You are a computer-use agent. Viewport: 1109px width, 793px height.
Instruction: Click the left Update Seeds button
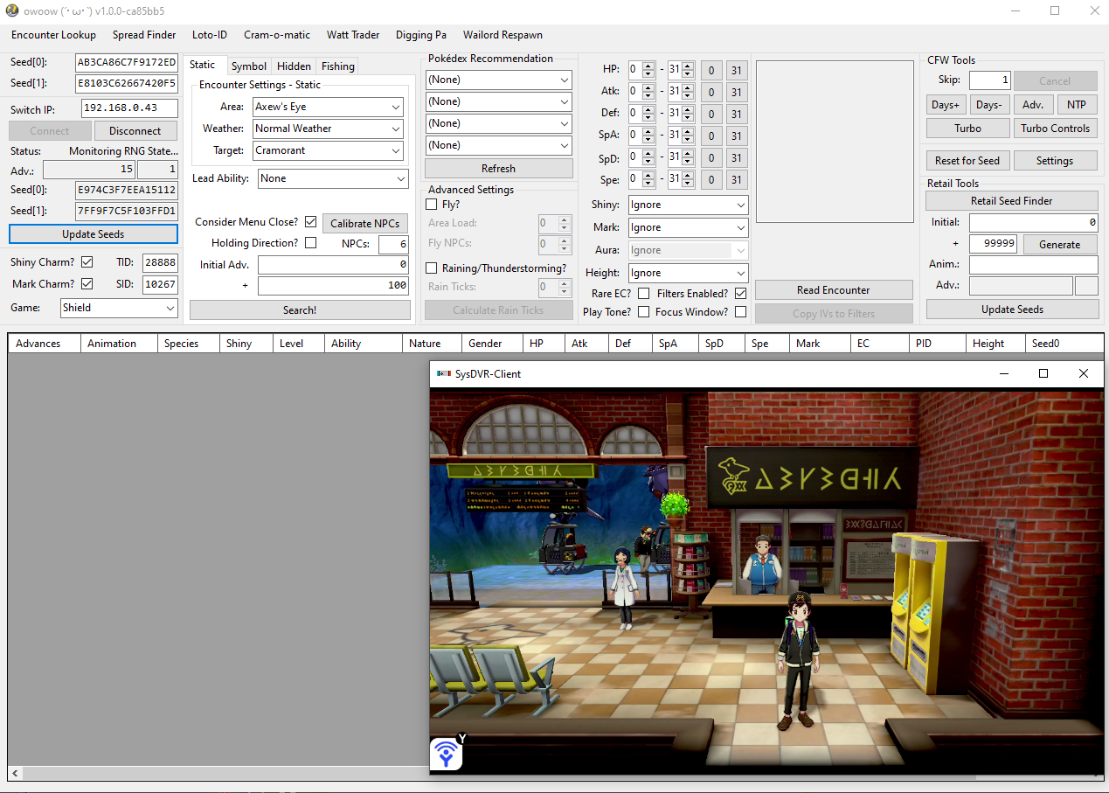pos(94,234)
